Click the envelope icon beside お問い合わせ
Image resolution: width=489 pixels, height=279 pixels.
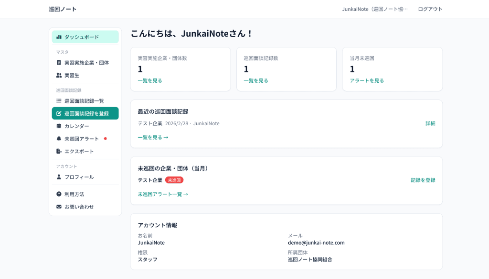pyautogui.click(x=58, y=207)
